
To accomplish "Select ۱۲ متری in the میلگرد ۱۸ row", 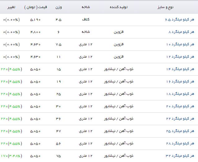I will click(x=86, y=94).
